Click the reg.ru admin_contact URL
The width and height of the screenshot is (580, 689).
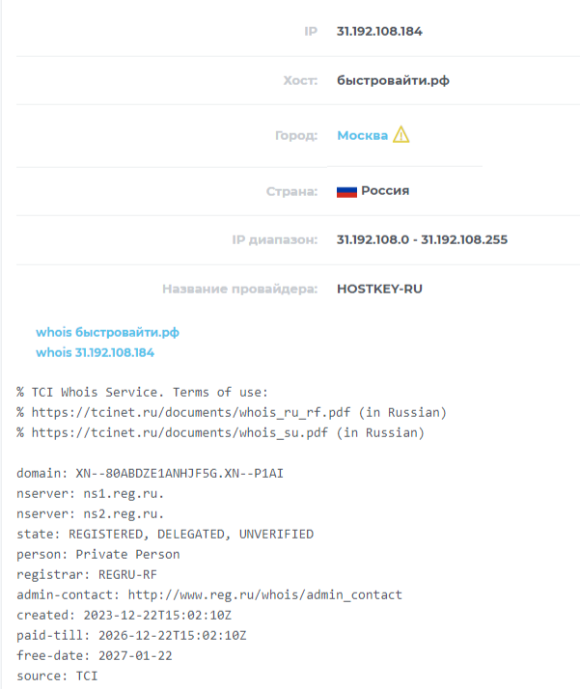(264, 594)
